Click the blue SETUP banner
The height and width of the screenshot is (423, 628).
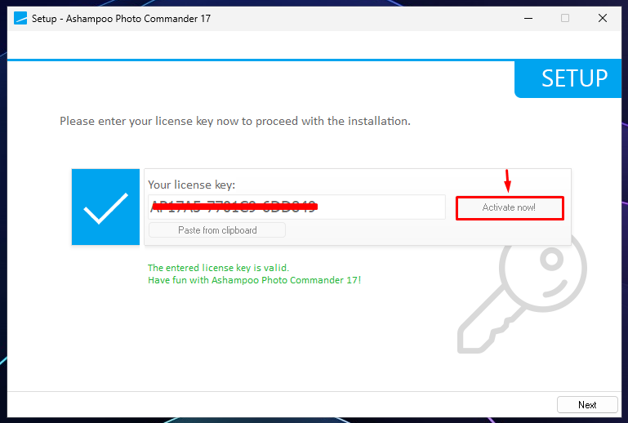pos(568,78)
